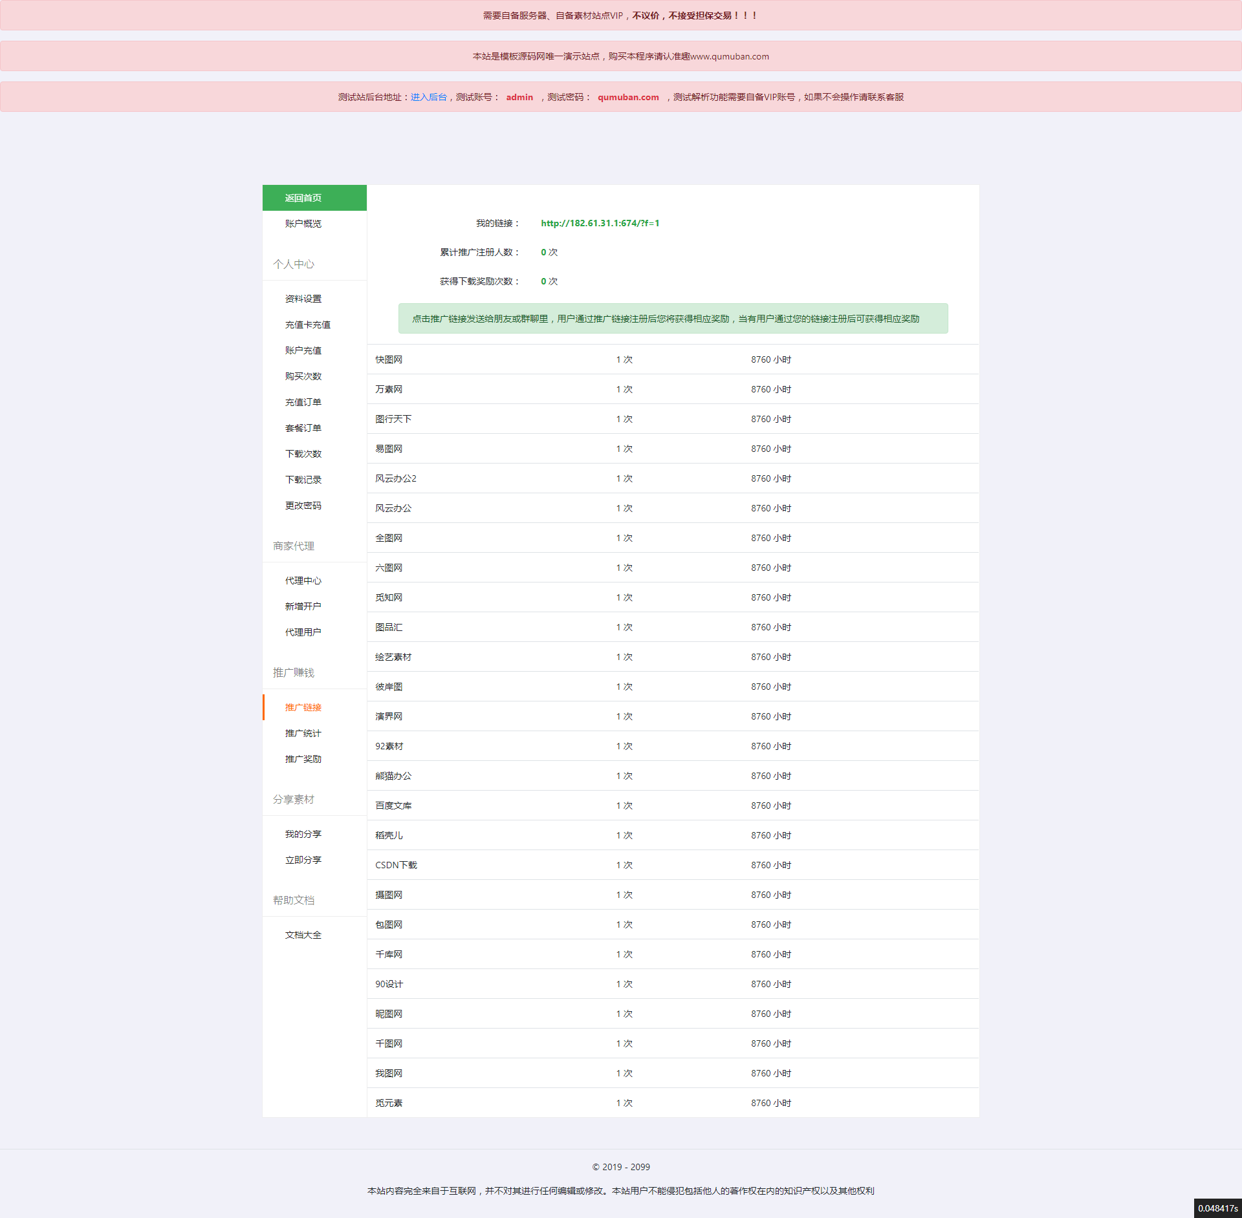The height and width of the screenshot is (1218, 1242).
Task: Click the 我图网 row name
Action: (389, 1073)
